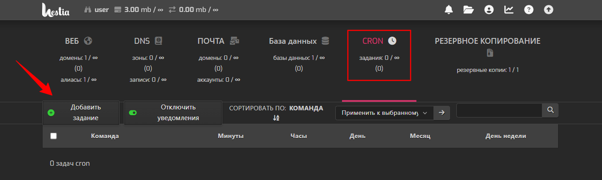Click the базы данных: 1 / ∞ text
The image size is (602, 180).
coord(299,58)
